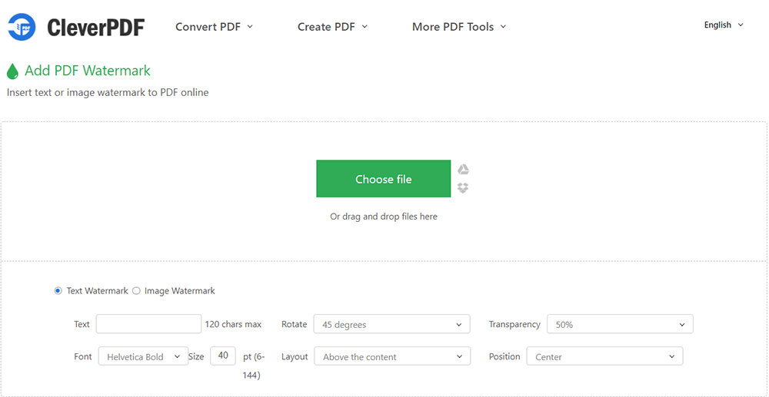
Task: Focus the watermark Text input field
Action: (148, 324)
